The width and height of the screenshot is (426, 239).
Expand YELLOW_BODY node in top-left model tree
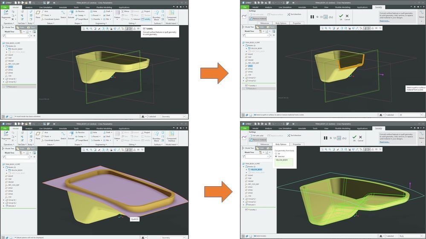[6, 49]
